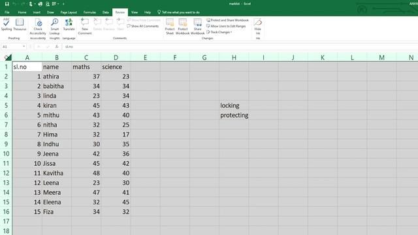Click Allow Users to Edit Ranges
The image size is (418, 235).
(226, 26)
